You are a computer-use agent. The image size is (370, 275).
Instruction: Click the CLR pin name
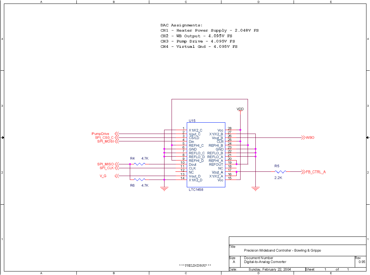[220, 141]
